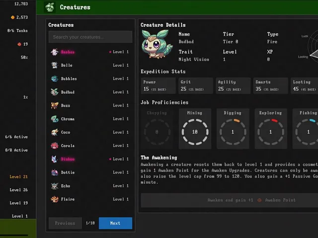Click the large Budbud portrait image
The height and width of the screenshot is (238, 318).
157,44
